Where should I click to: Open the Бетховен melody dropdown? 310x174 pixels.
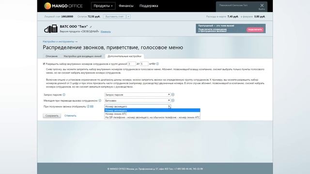[x=138, y=101]
